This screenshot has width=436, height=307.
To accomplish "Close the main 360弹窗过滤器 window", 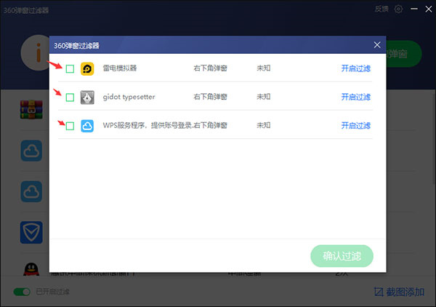I will [x=429, y=9].
